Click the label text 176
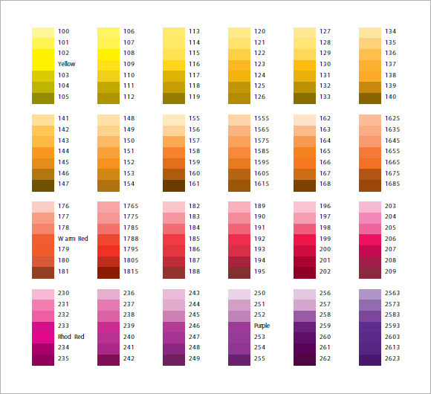 point(63,206)
